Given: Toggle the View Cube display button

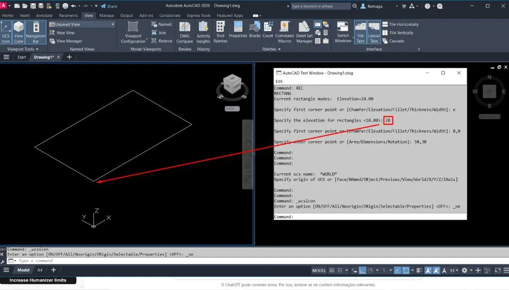Looking at the screenshot, I should tap(19, 31).
